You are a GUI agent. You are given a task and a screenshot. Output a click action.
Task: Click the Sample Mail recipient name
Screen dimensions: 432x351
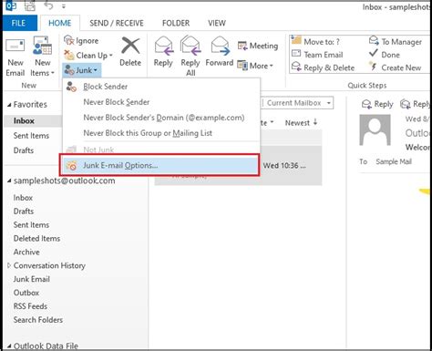pos(394,161)
